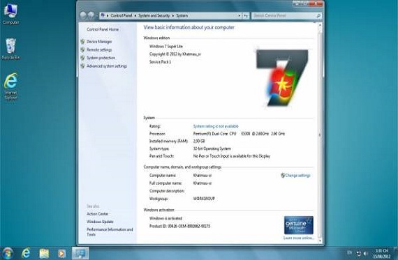This screenshot has height=260, width=398.
Task: Click the refresh button beside address bar
Action: 246,16
